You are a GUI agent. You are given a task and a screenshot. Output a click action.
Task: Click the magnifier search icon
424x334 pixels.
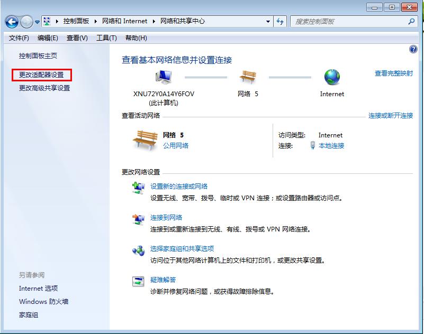pos(411,22)
